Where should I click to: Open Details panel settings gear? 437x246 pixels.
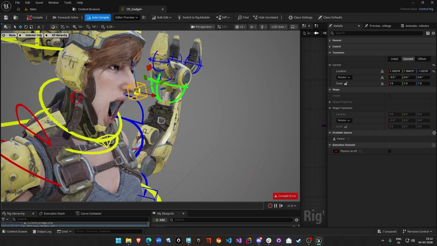(x=434, y=33)
